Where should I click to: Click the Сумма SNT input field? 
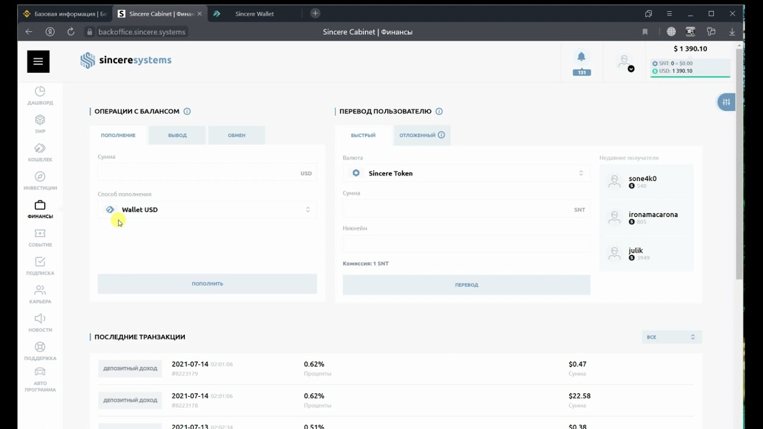(466, 209)
